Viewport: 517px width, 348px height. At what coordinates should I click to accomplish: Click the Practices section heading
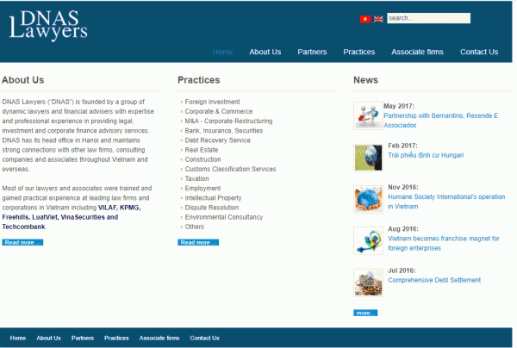pyautogui.click(x=199, y=80)
